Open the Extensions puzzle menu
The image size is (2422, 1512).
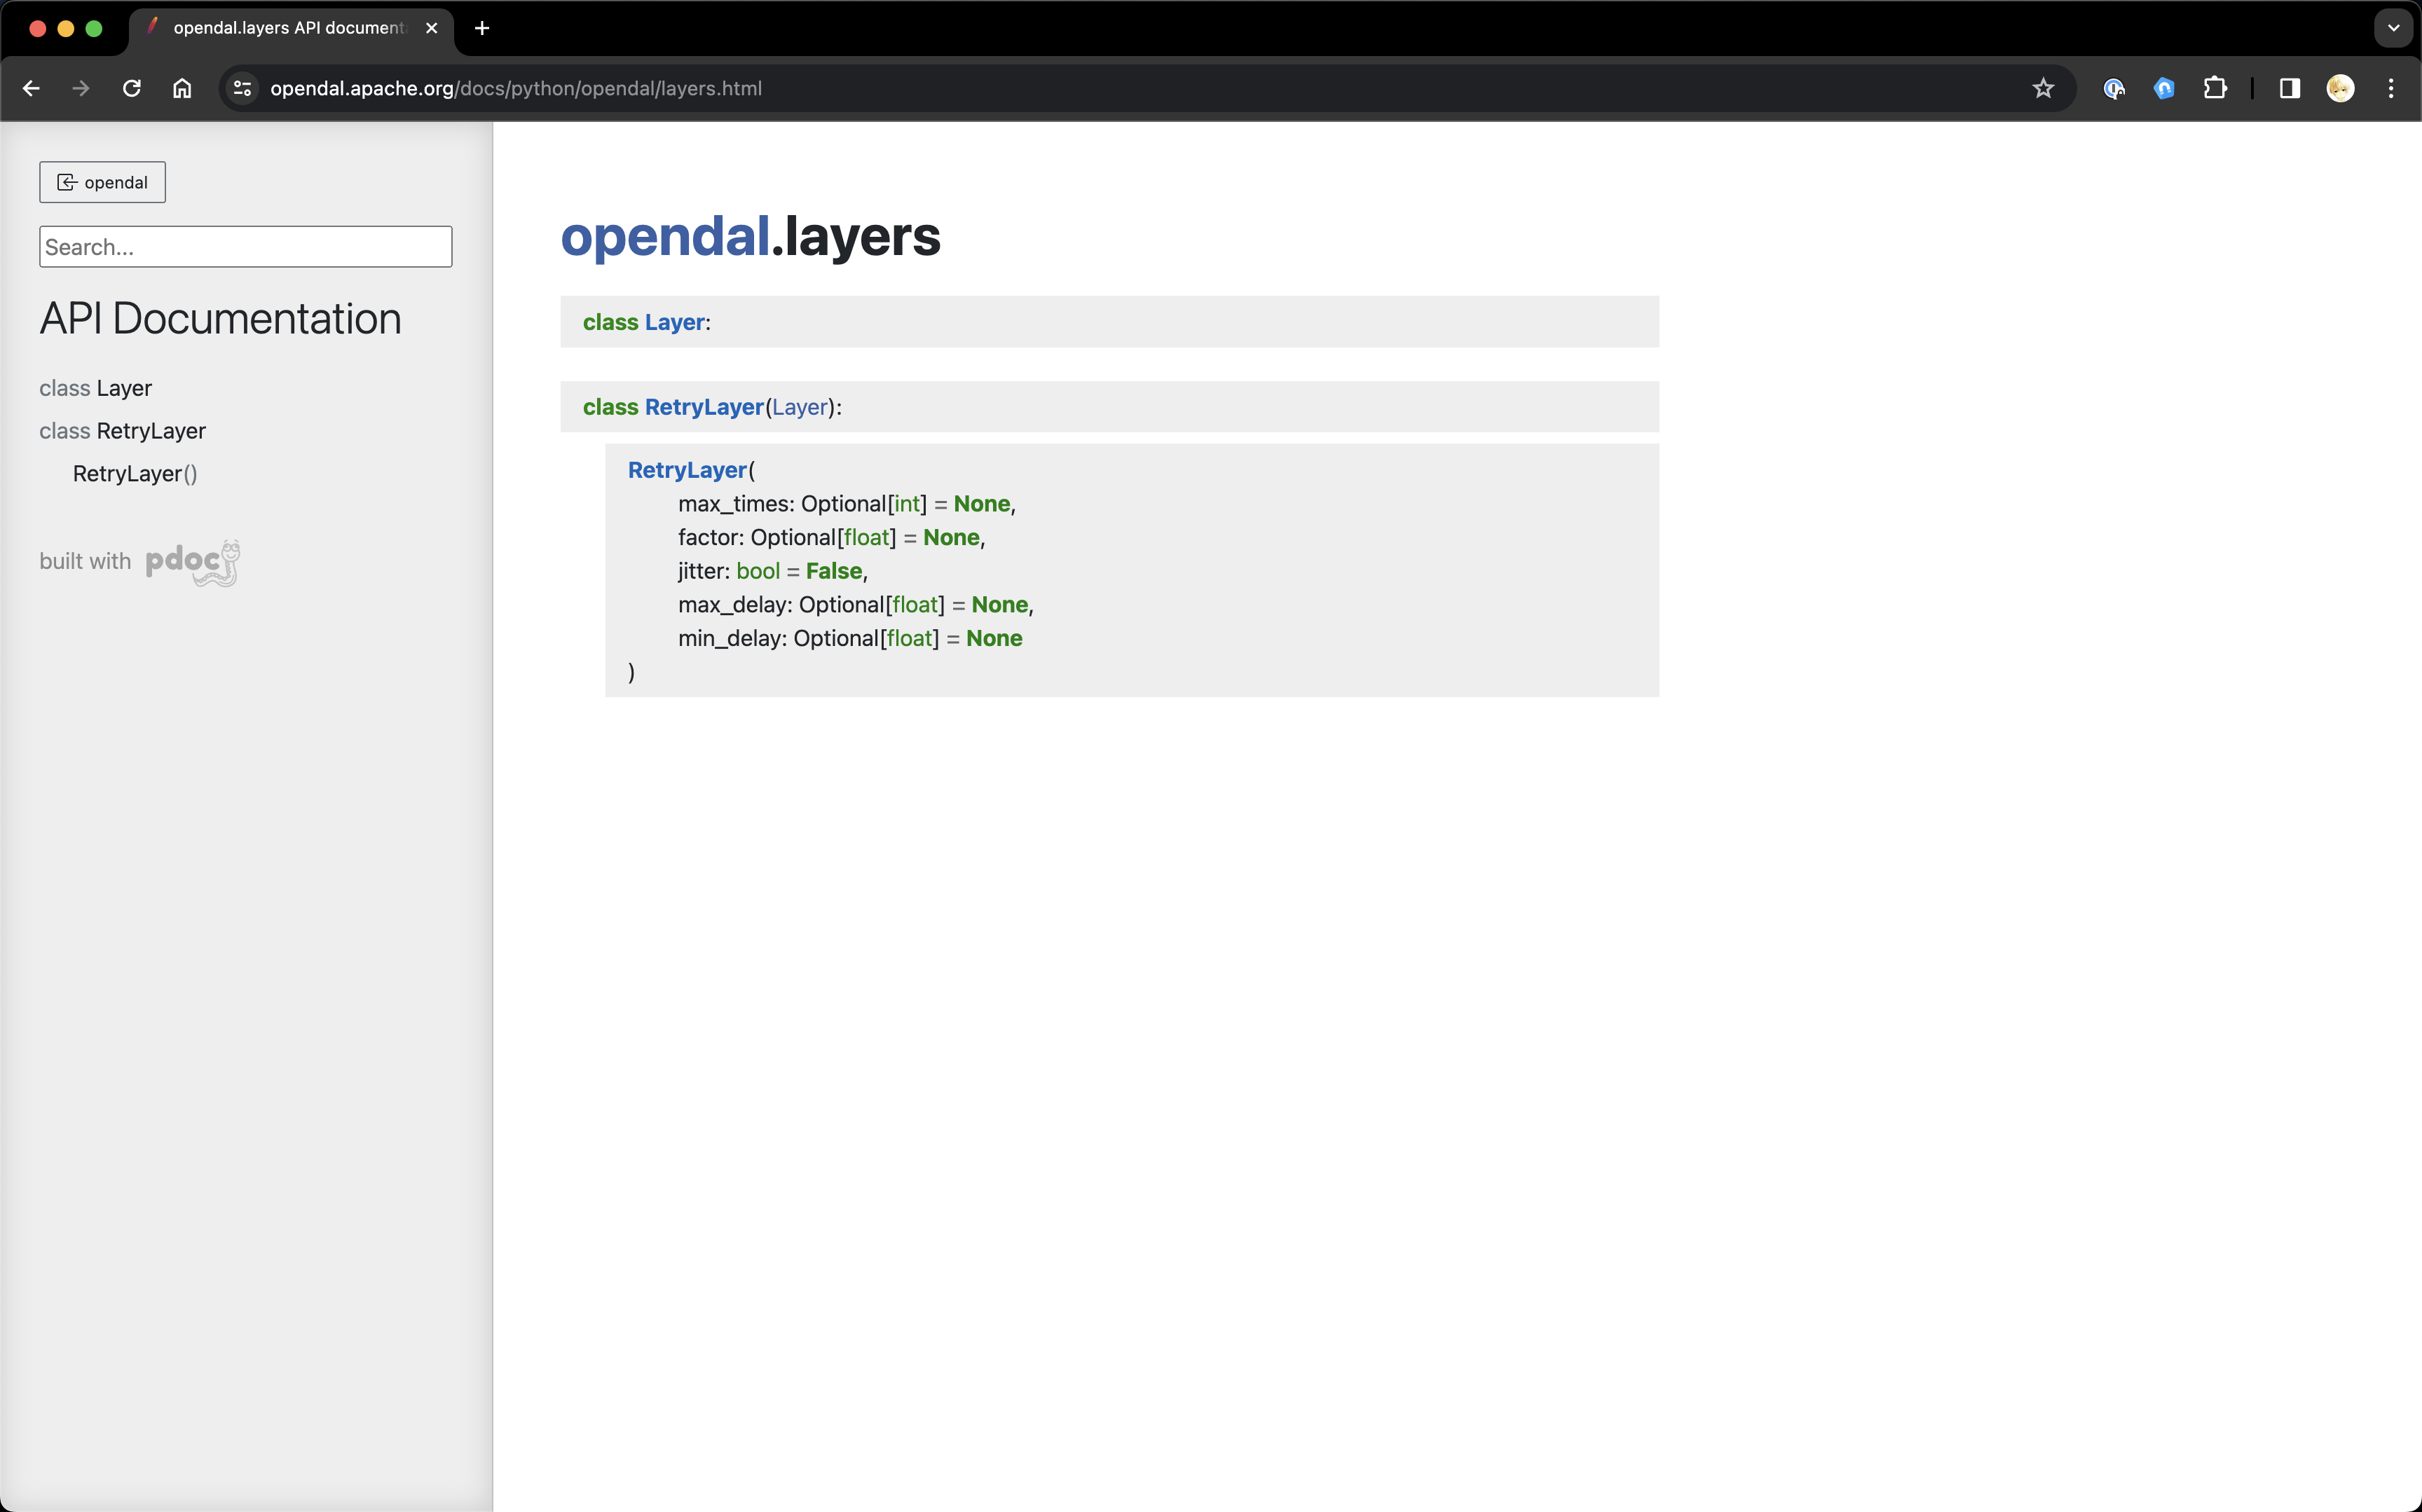coord(2215,88)
